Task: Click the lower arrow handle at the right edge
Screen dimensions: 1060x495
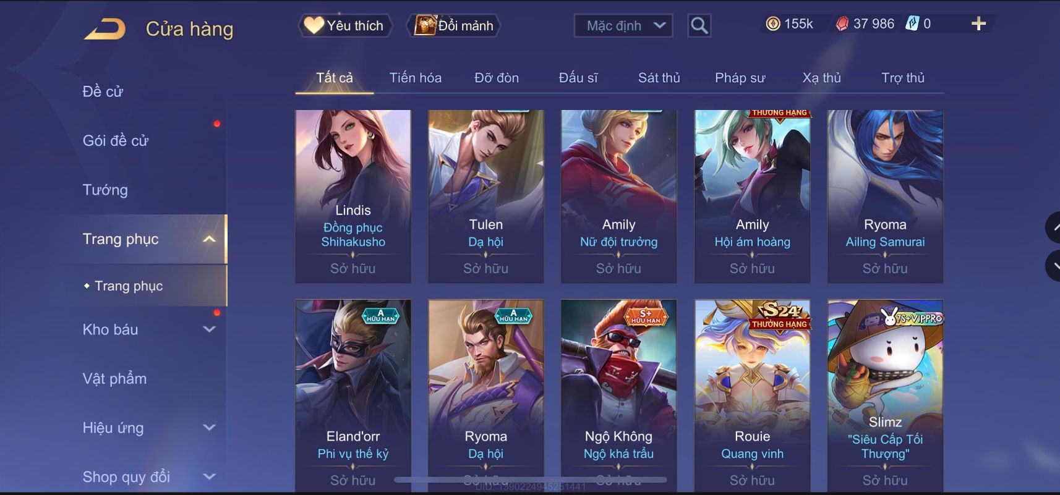Action: tap(1053, 266)
